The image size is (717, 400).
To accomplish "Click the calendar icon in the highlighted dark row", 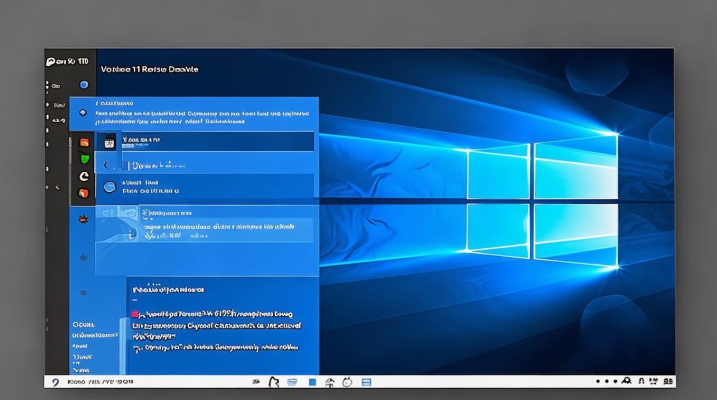I will pos(109,142).
